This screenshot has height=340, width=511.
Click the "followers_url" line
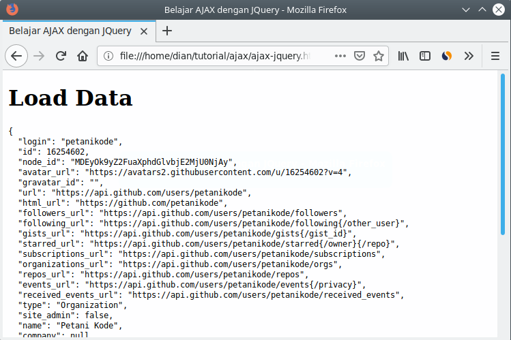[183, 213]
